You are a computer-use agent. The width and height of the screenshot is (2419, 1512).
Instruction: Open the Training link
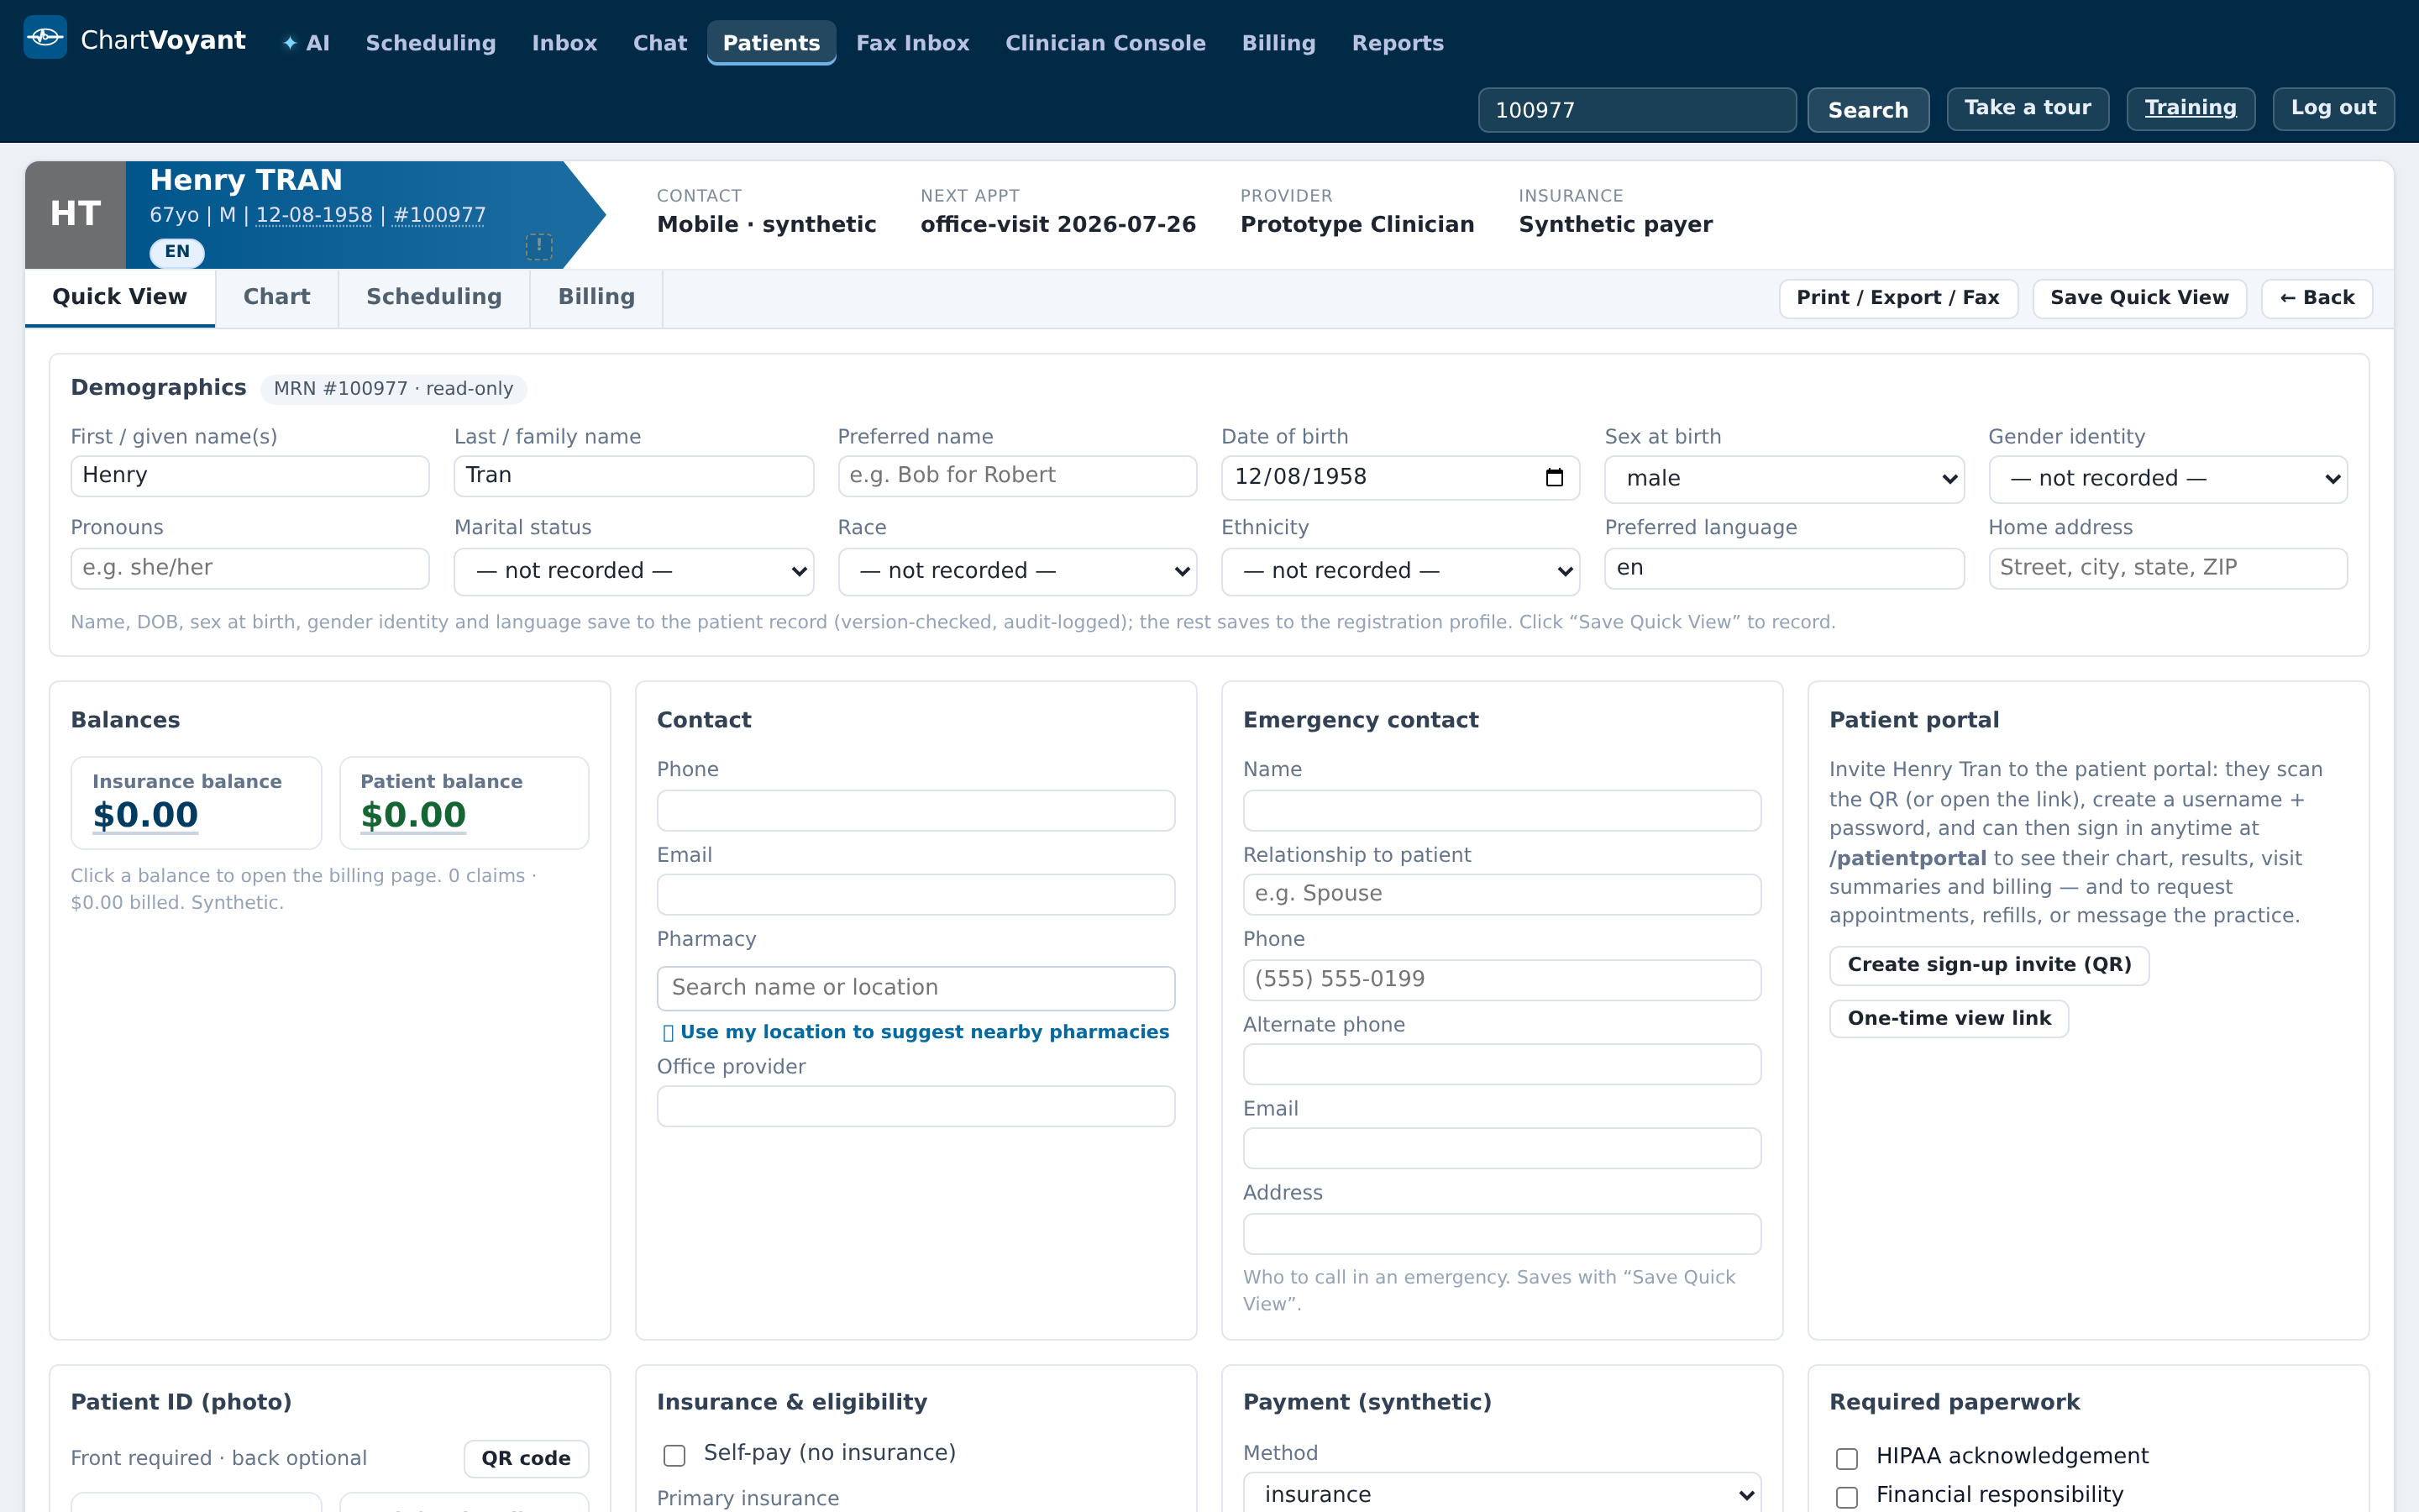click(x=2191, y=108)
